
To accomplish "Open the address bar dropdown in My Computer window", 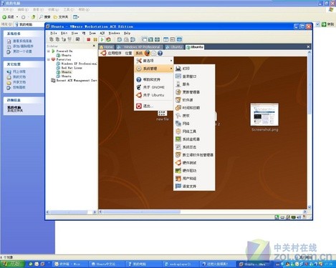I will pos(317,24).
